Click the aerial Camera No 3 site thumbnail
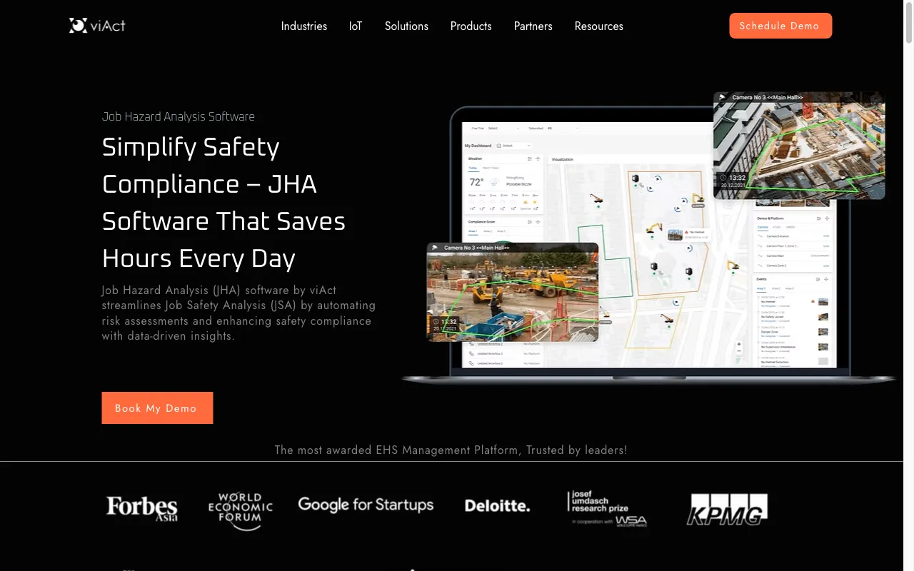914x571 pixels. [x=799, y=146]
